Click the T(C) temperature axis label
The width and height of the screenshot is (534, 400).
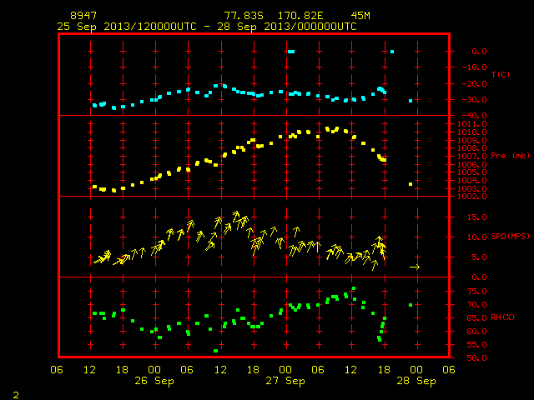tap(501, 74)
